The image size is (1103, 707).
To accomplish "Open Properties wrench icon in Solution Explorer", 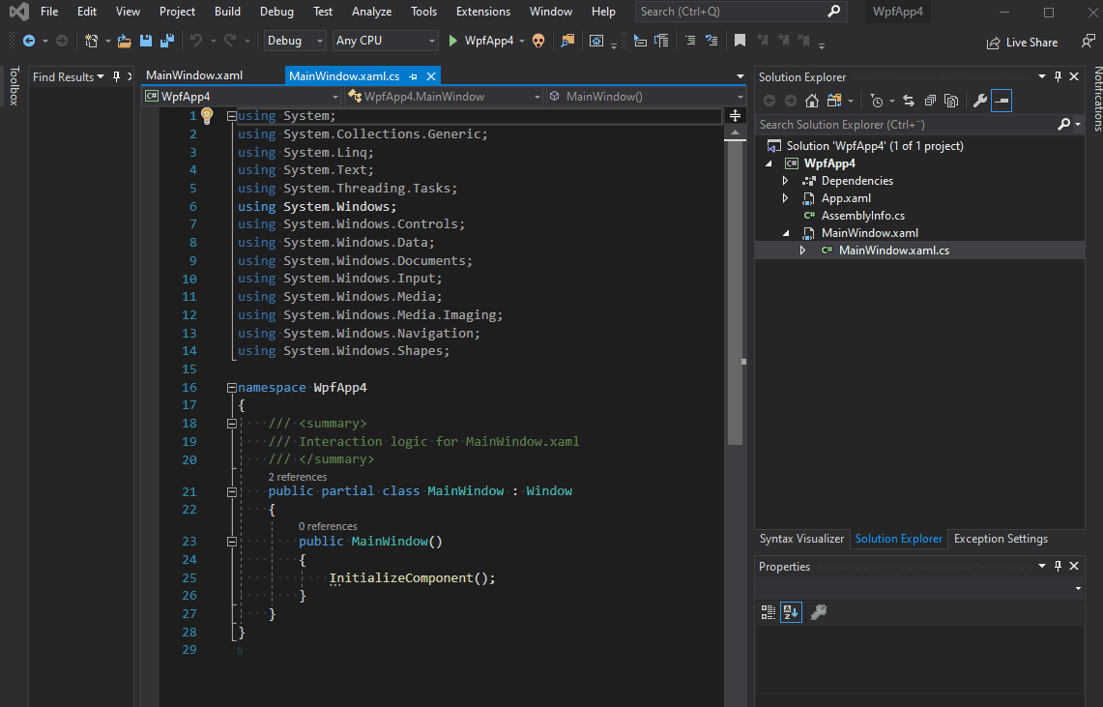I will click(x=979, y=101).
